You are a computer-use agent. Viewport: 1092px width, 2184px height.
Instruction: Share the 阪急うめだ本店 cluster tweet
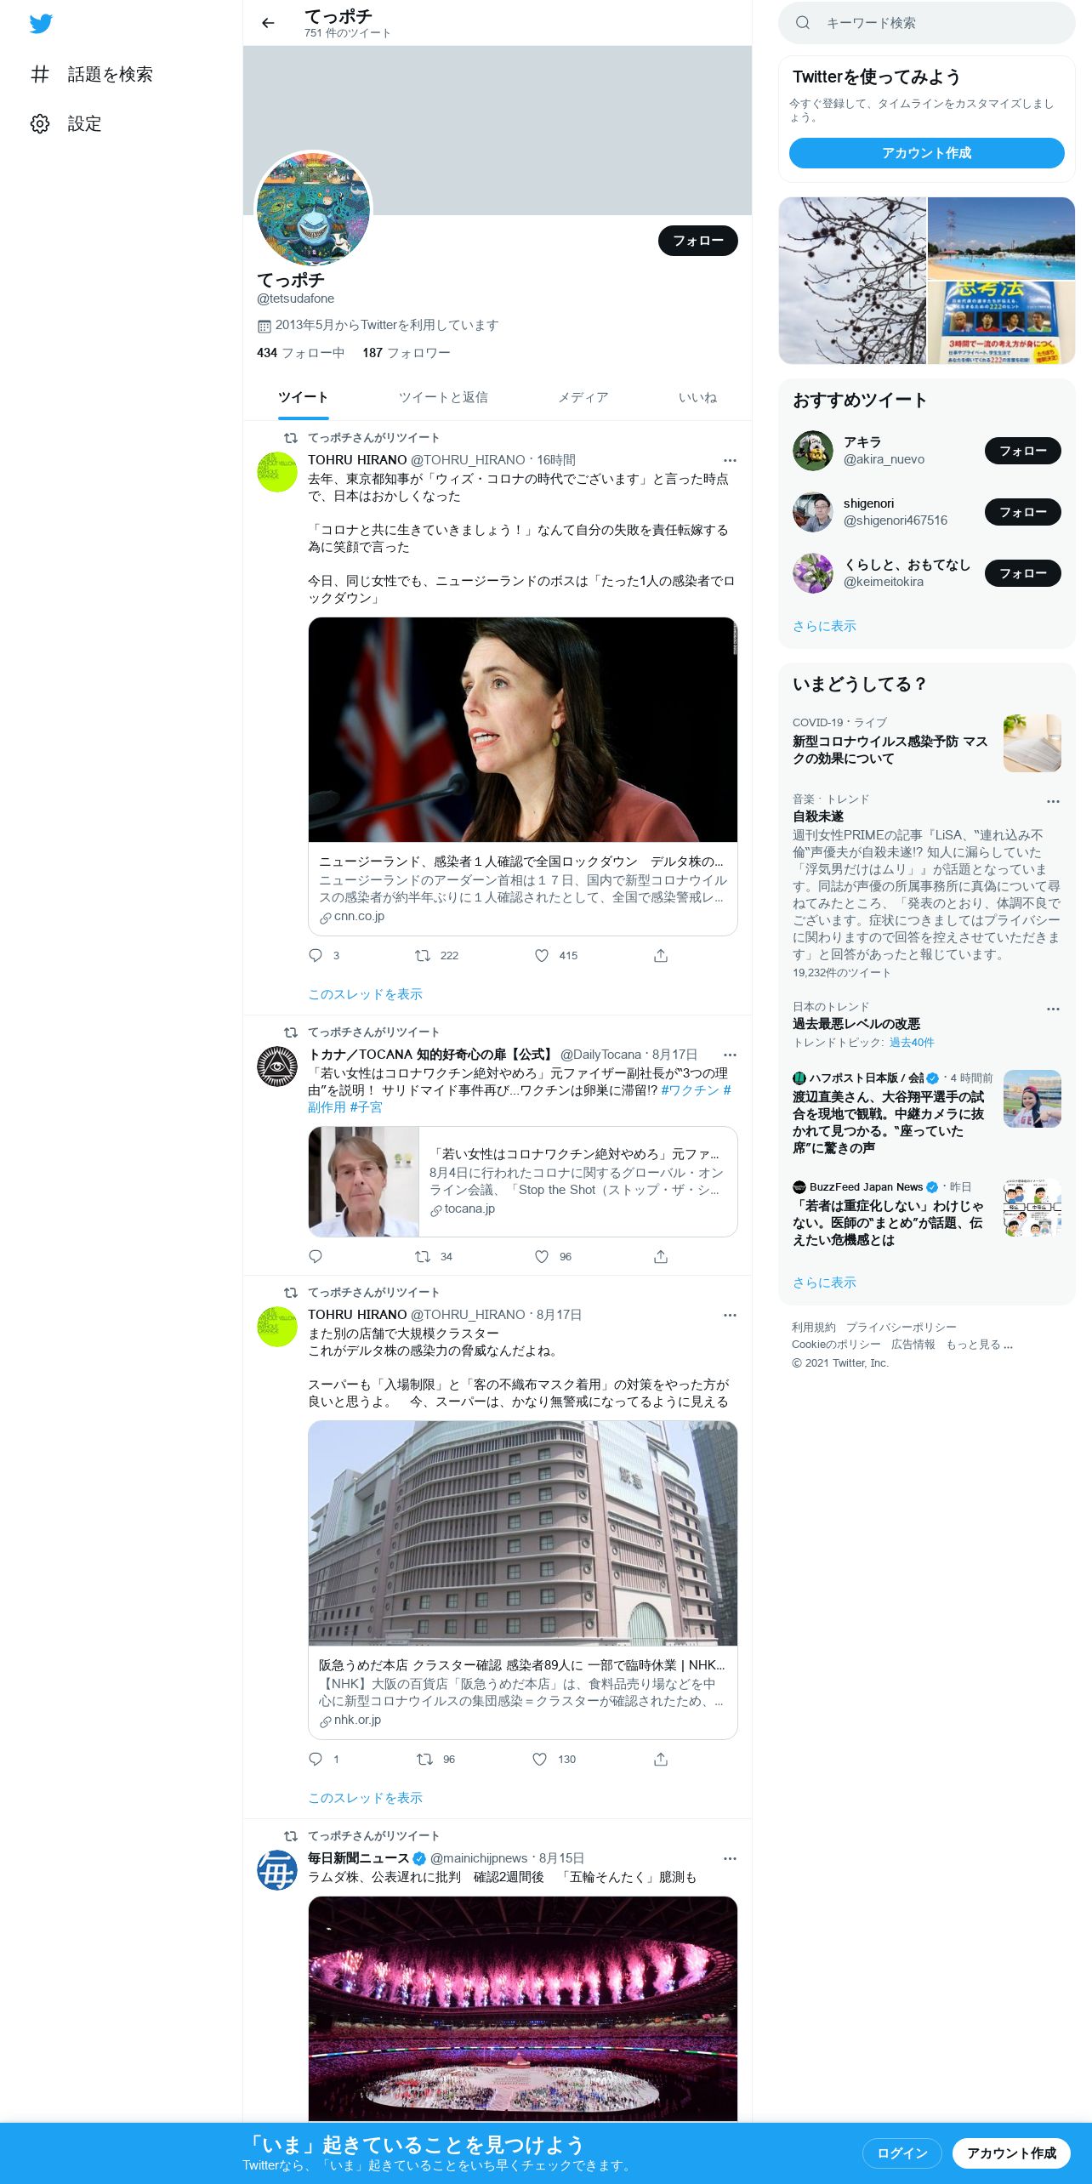point(661,1759)
